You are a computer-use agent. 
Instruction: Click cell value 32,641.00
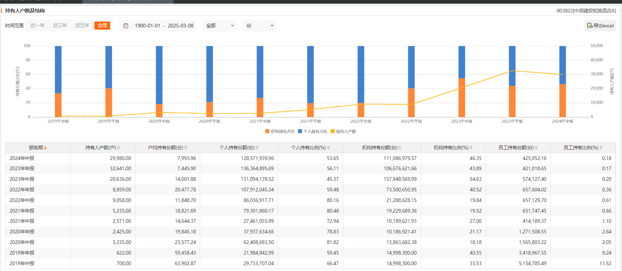[120, 169]
